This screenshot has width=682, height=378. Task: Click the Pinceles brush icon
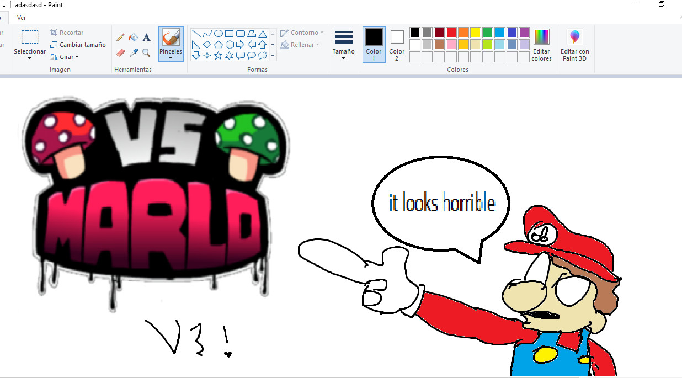pos(171,38)
